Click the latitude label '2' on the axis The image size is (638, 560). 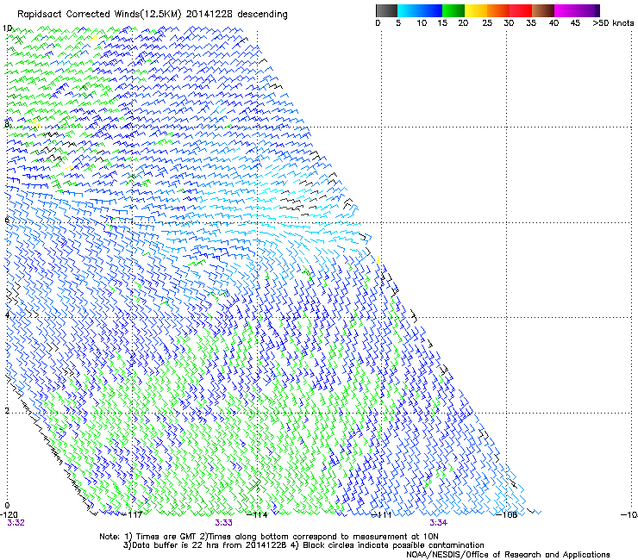(x=7, y=411)
